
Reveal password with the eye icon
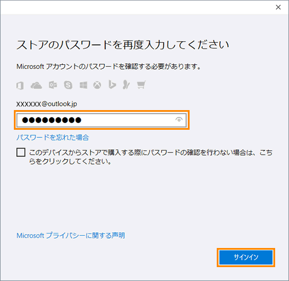click(x=179, y=120)
